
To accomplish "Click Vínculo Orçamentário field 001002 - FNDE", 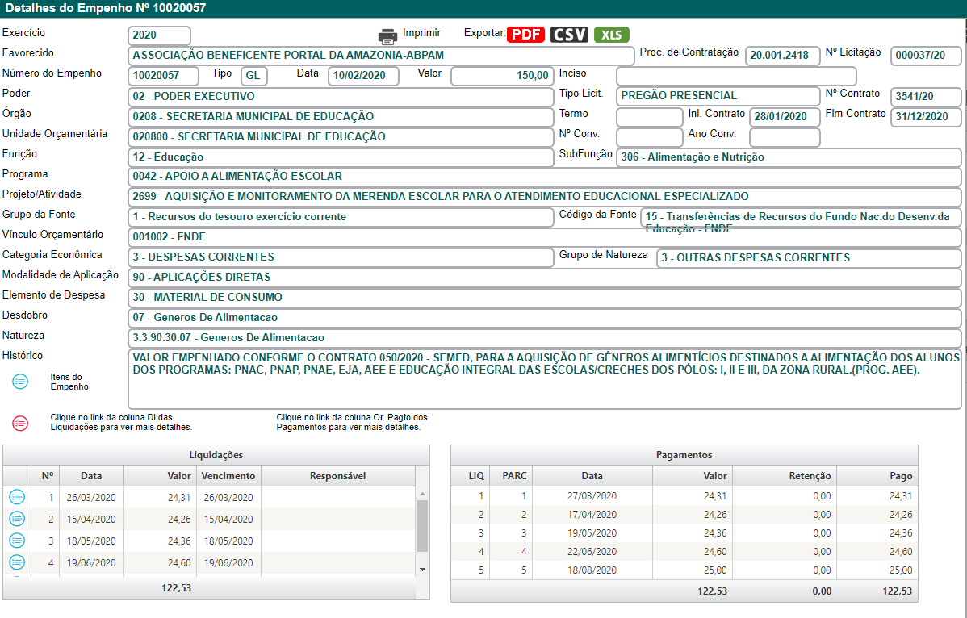I will 545,237.
